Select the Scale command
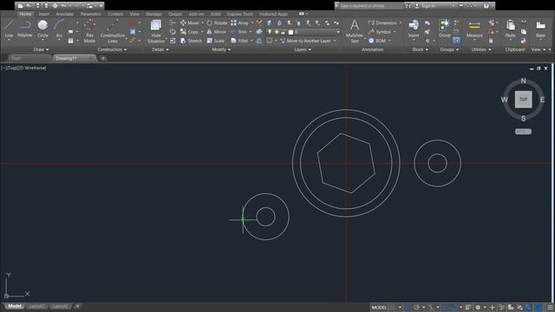 216,41
